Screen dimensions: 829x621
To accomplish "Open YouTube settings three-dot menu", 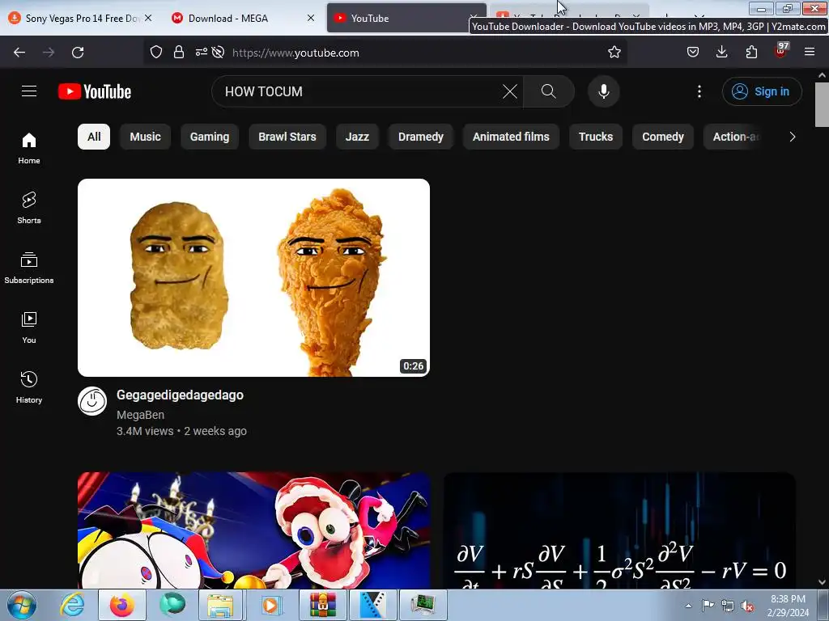I will point(699,91).
